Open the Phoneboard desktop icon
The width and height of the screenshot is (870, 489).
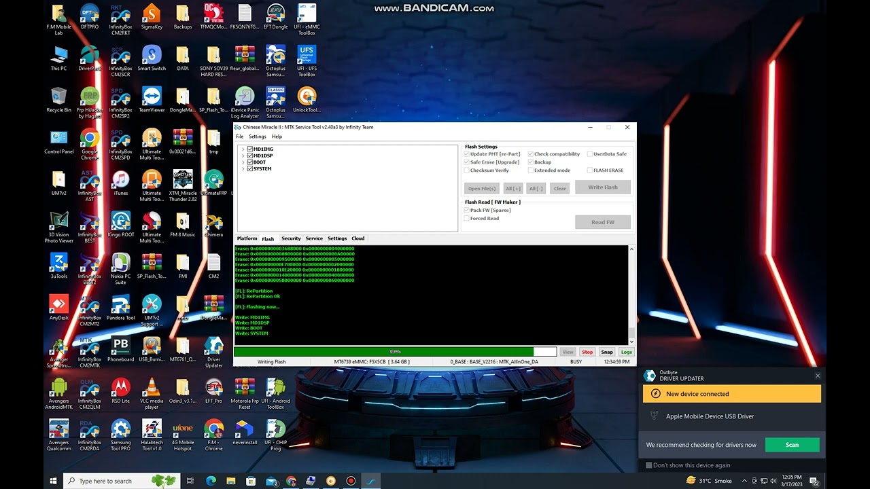[x=120, y=348]
